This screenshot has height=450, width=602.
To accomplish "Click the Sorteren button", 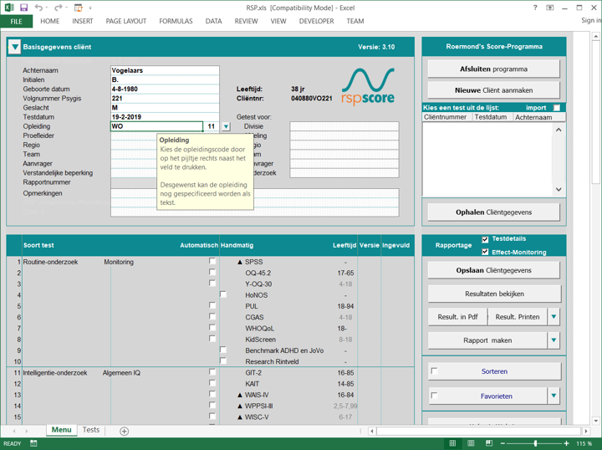I will click(x=494, y=371).
